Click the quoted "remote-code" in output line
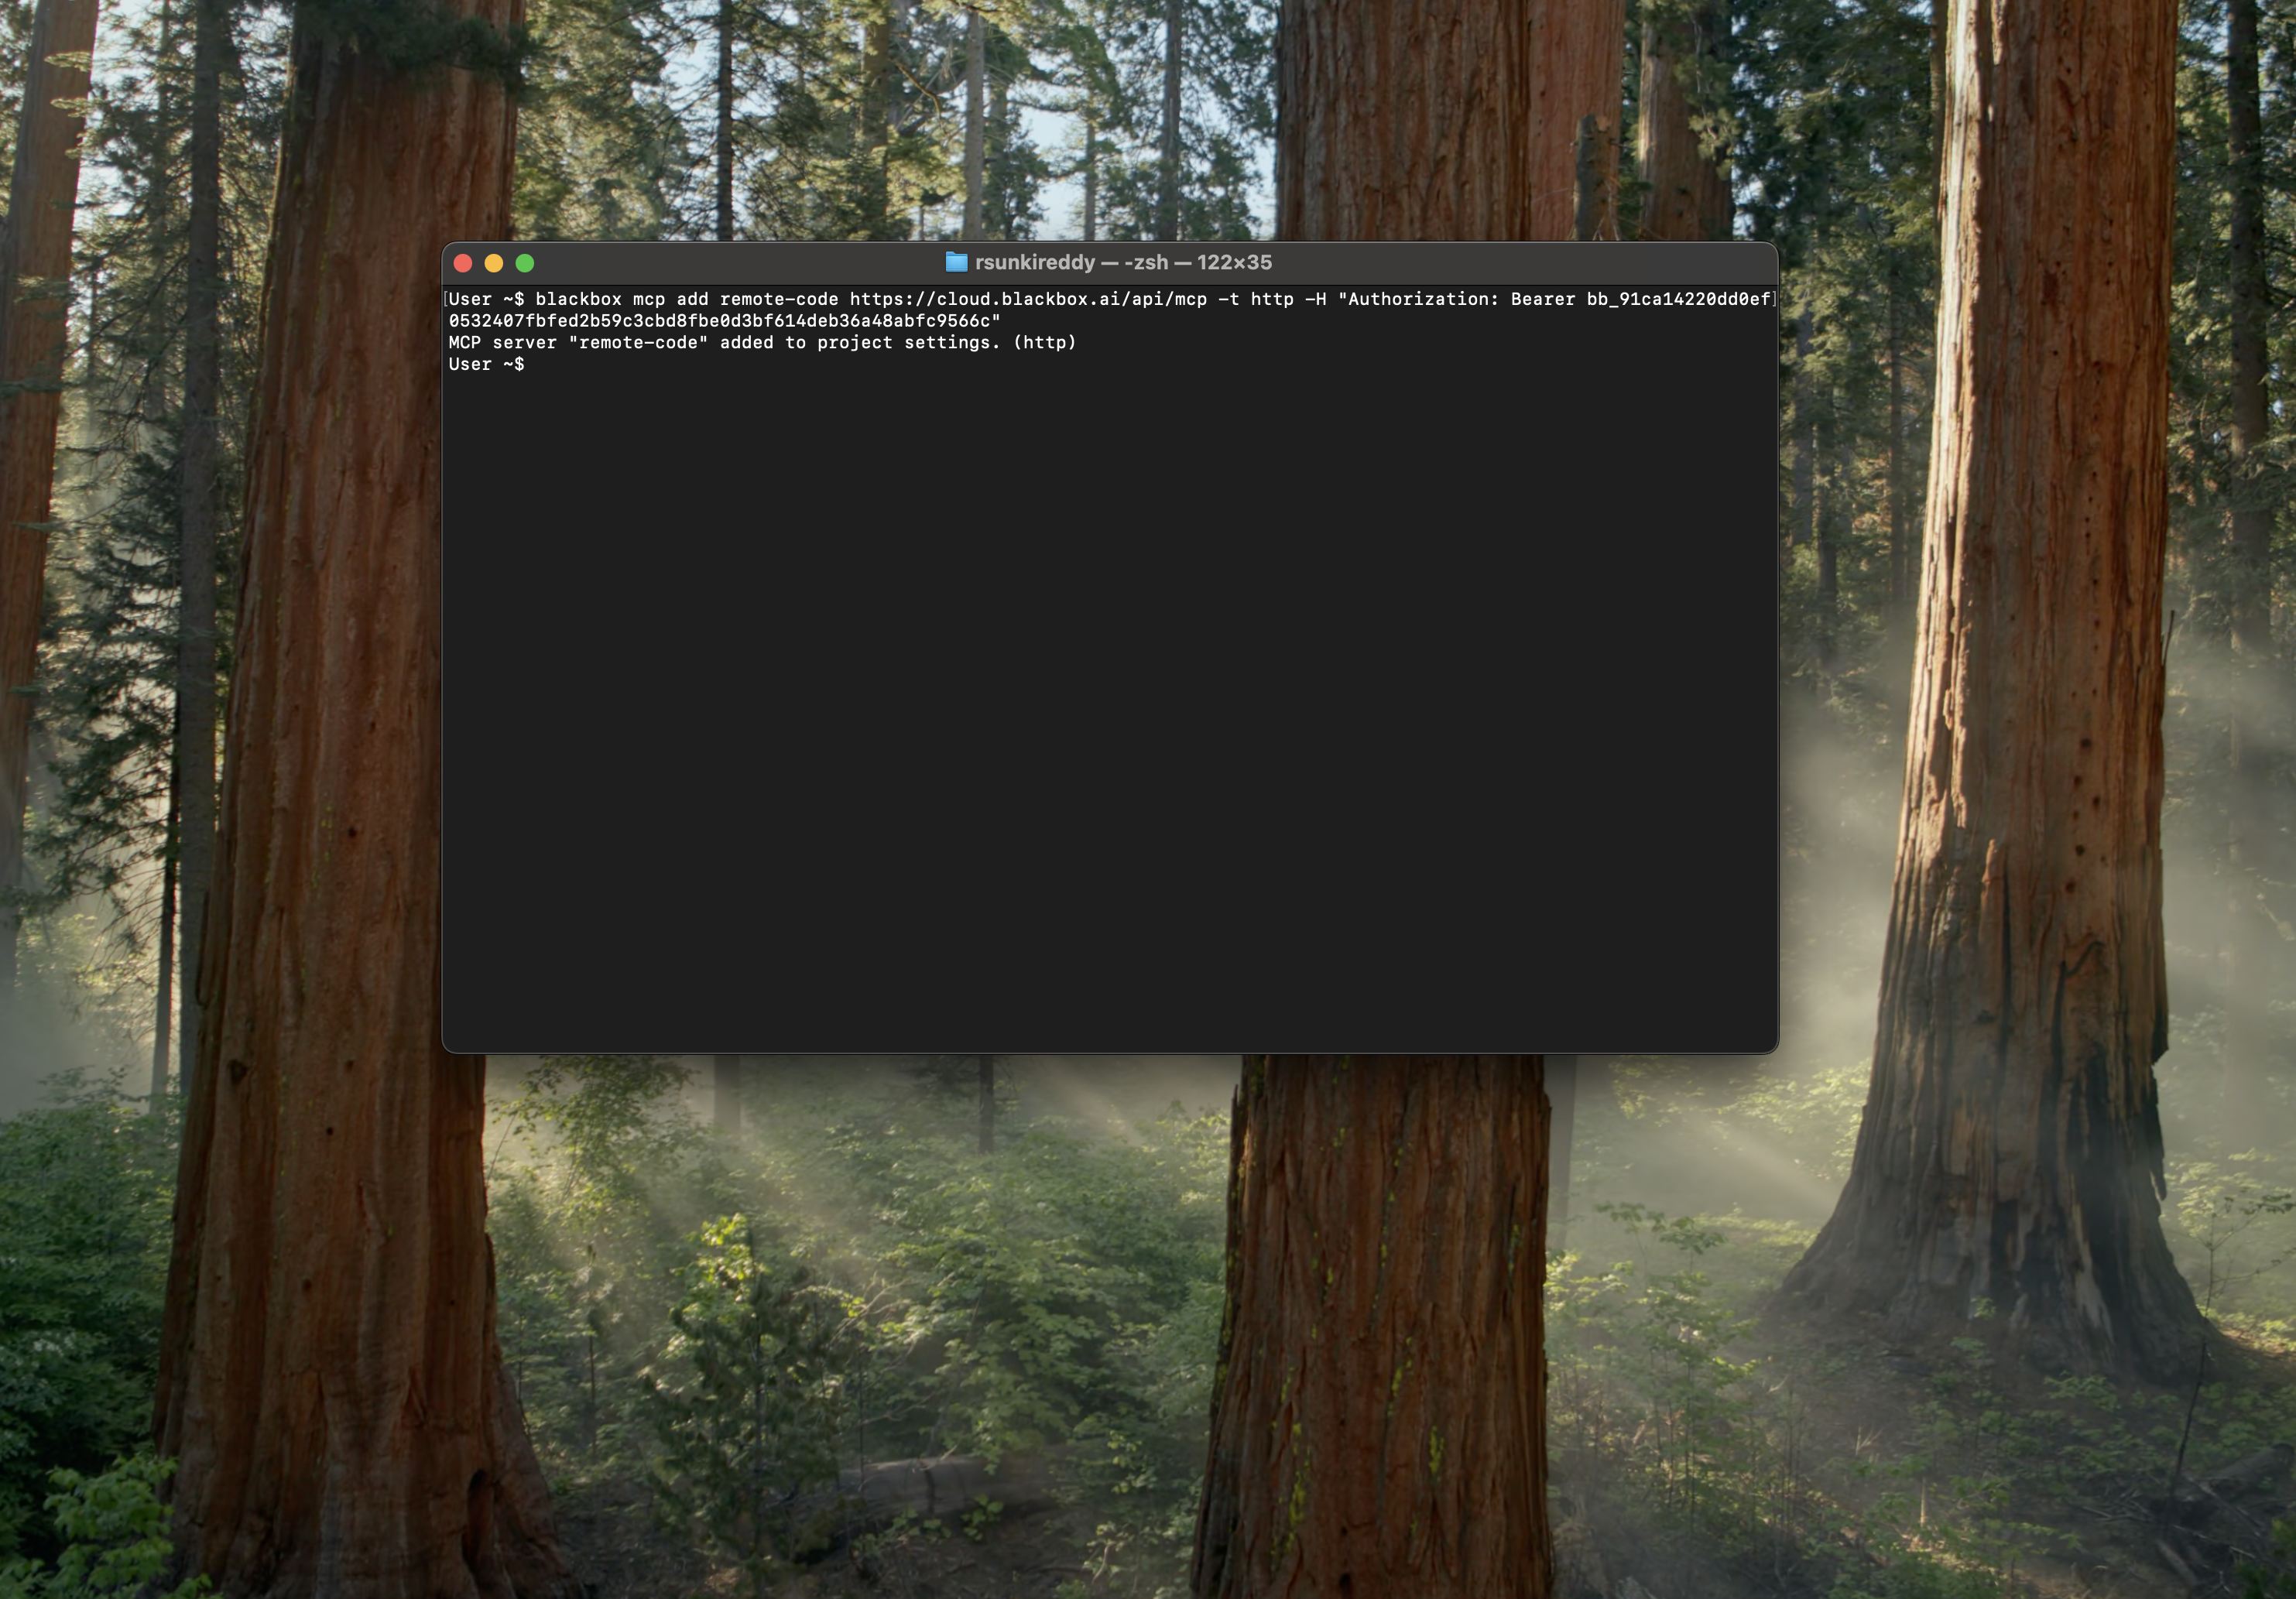This screenshot has width=2296, height=1599. tap(638, 342)
